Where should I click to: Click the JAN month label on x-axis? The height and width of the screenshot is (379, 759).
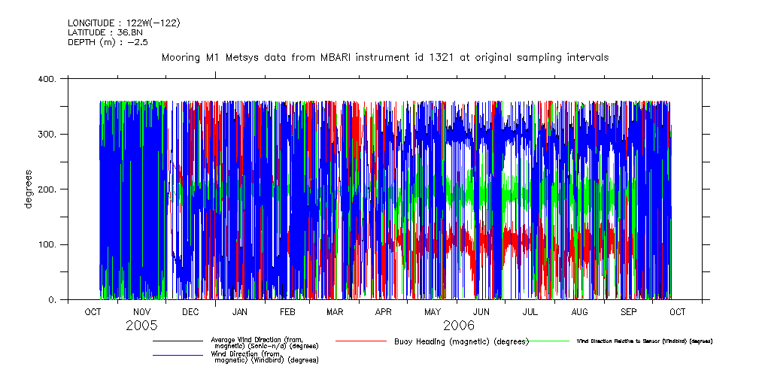(x=239, y=311)
